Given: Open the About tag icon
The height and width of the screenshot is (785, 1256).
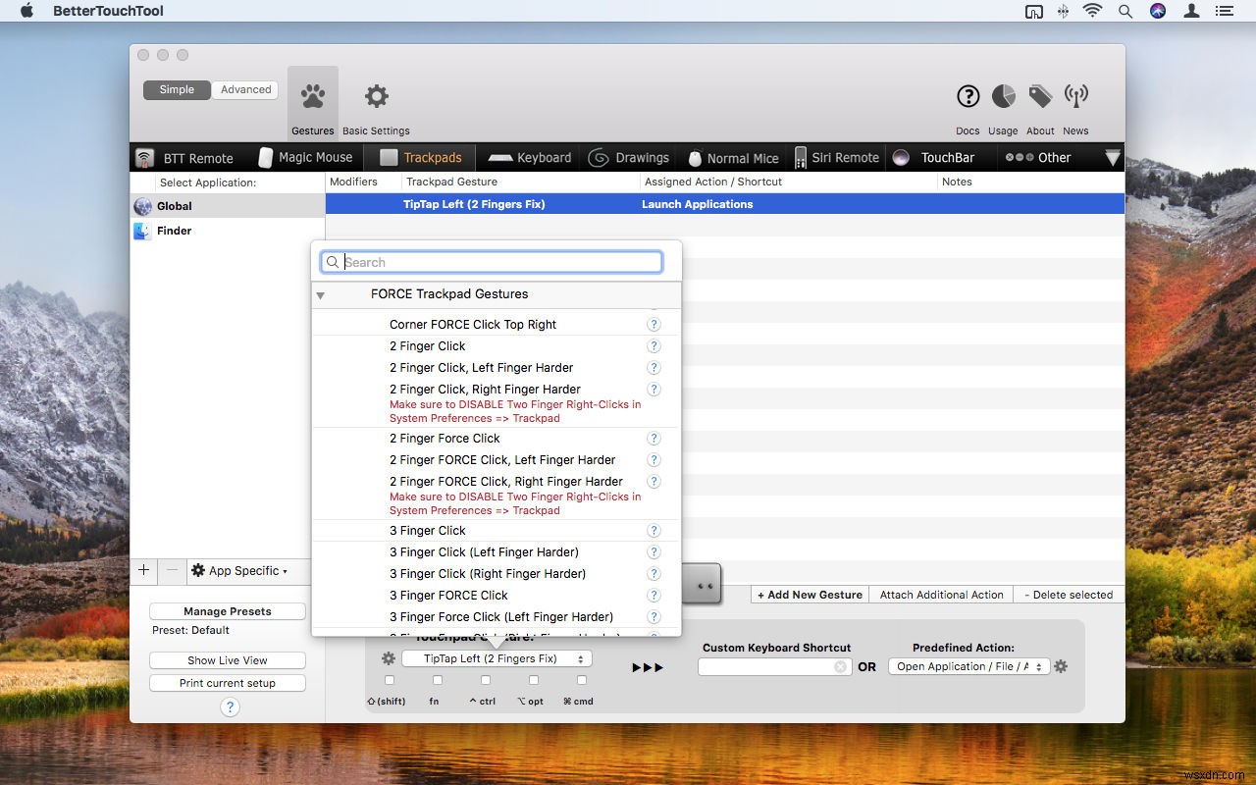Looking at the screenshot, I should 1039,96.
